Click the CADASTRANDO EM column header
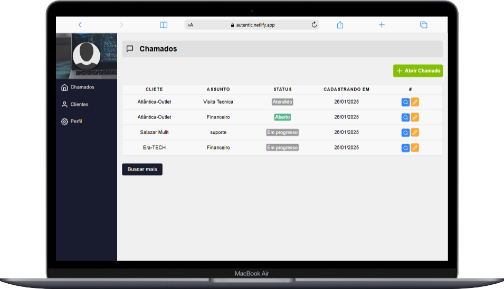 coord(347,89)
